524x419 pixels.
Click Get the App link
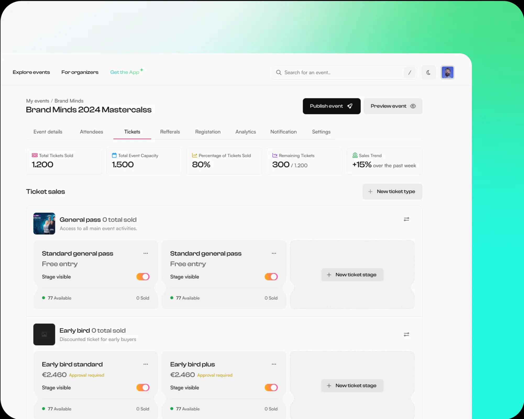125,72
